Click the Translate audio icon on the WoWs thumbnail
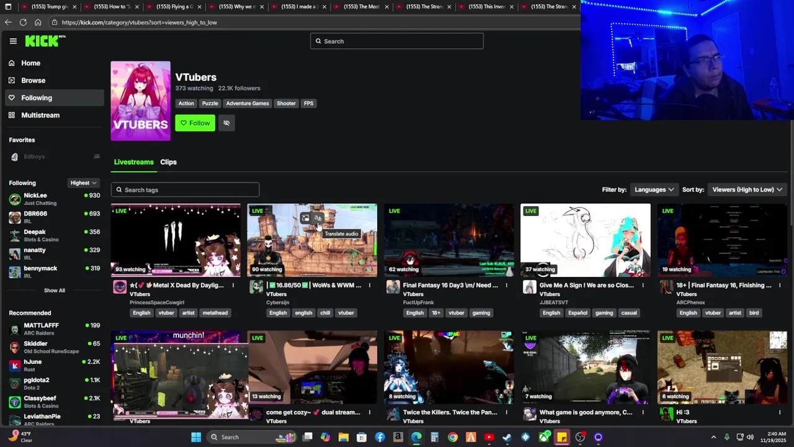 (x=318, y=218)
